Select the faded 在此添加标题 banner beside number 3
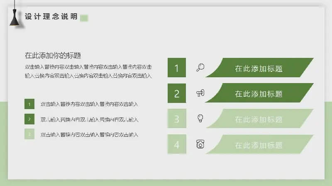Screen dimensions: 332x186 (x=259, y=119)
